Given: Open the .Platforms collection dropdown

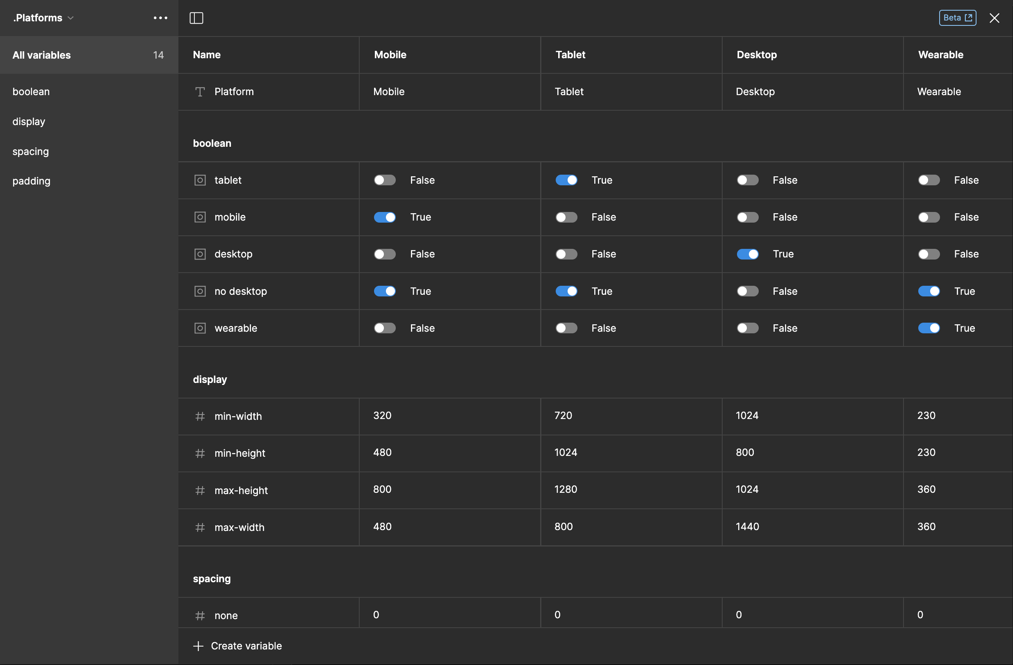Looking at the screenshot, I should [x=43, y=18].
